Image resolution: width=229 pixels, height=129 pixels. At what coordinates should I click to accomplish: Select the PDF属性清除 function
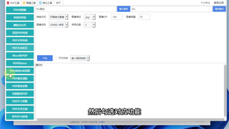20,78
